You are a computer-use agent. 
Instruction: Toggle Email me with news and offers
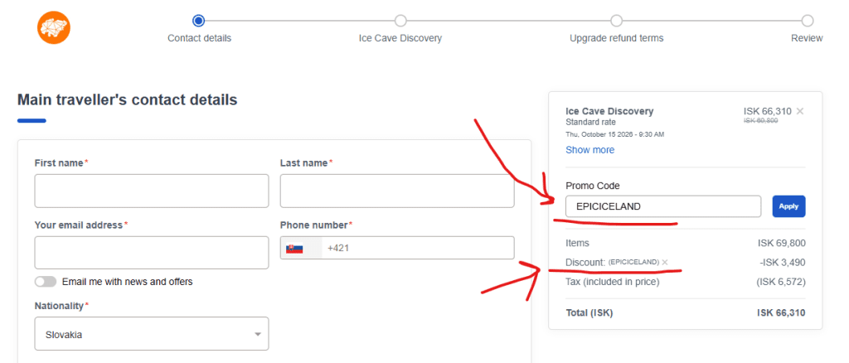point(46,282)
